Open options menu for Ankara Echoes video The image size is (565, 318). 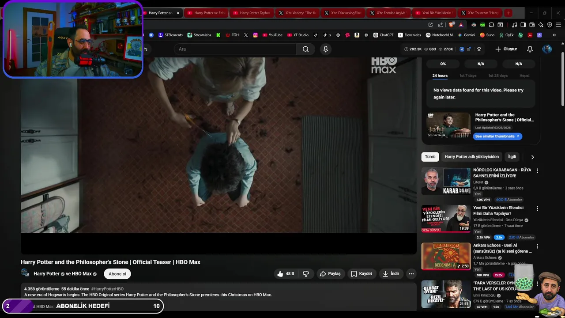pyautogui.click(x=537, y=246)
